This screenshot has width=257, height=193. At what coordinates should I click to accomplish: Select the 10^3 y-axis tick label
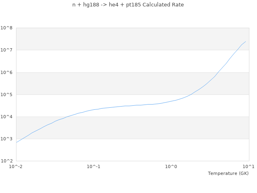(x=6, y=139)
